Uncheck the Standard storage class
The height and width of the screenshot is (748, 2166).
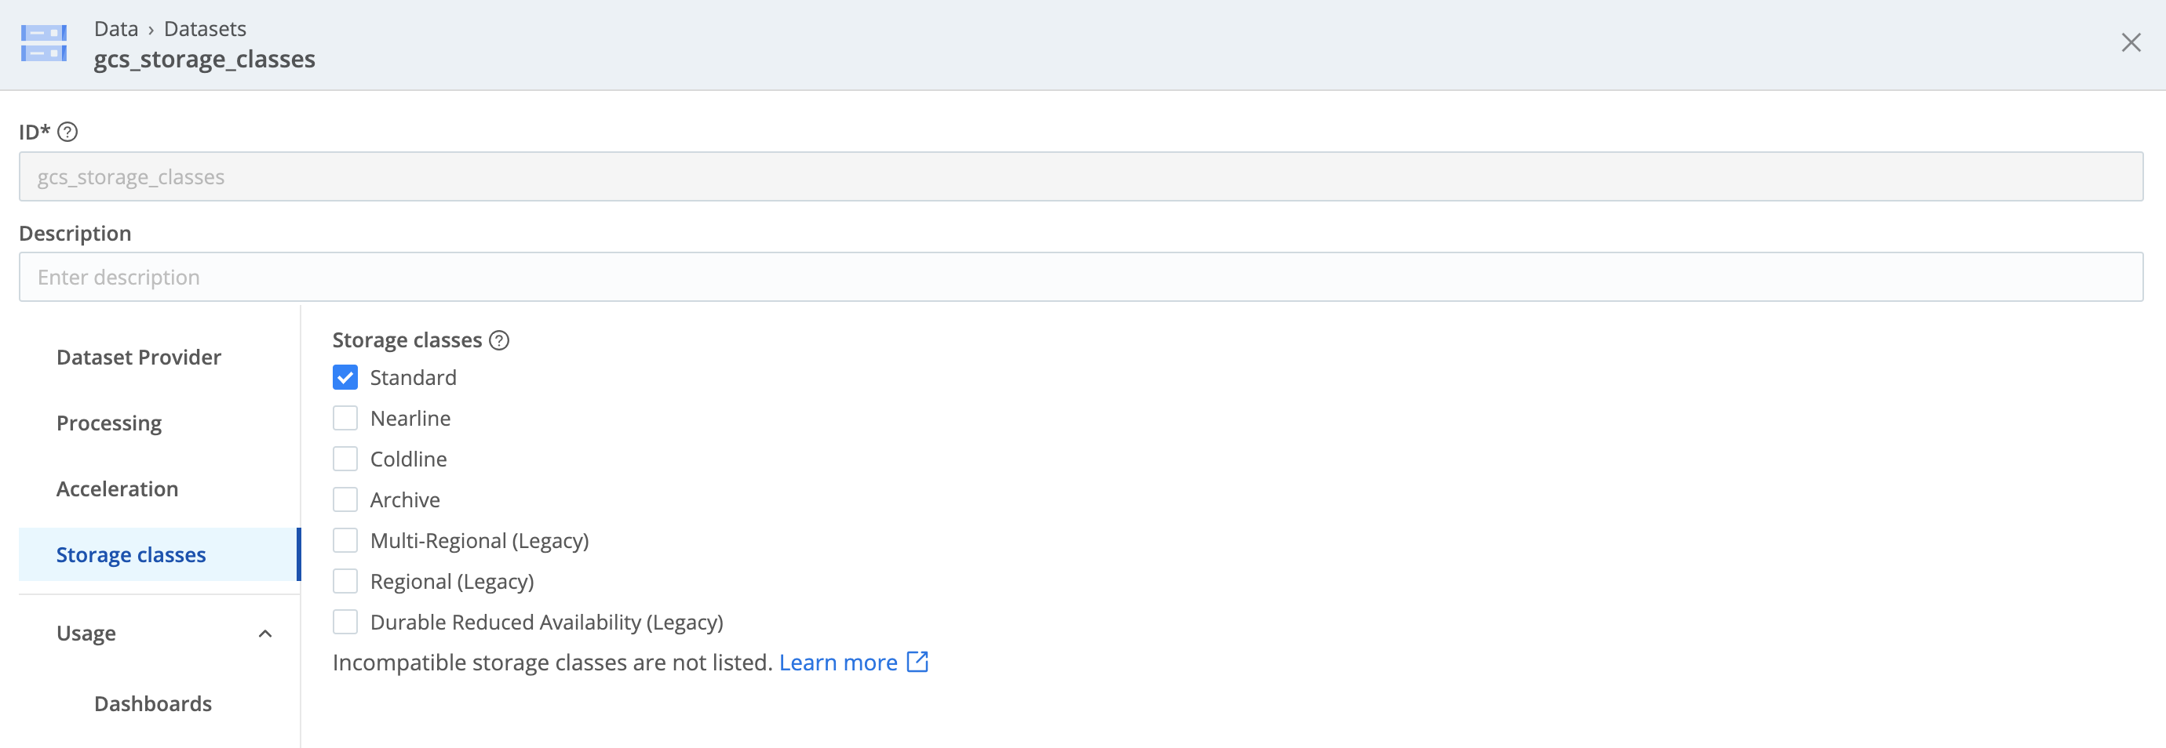pos(345,376)
